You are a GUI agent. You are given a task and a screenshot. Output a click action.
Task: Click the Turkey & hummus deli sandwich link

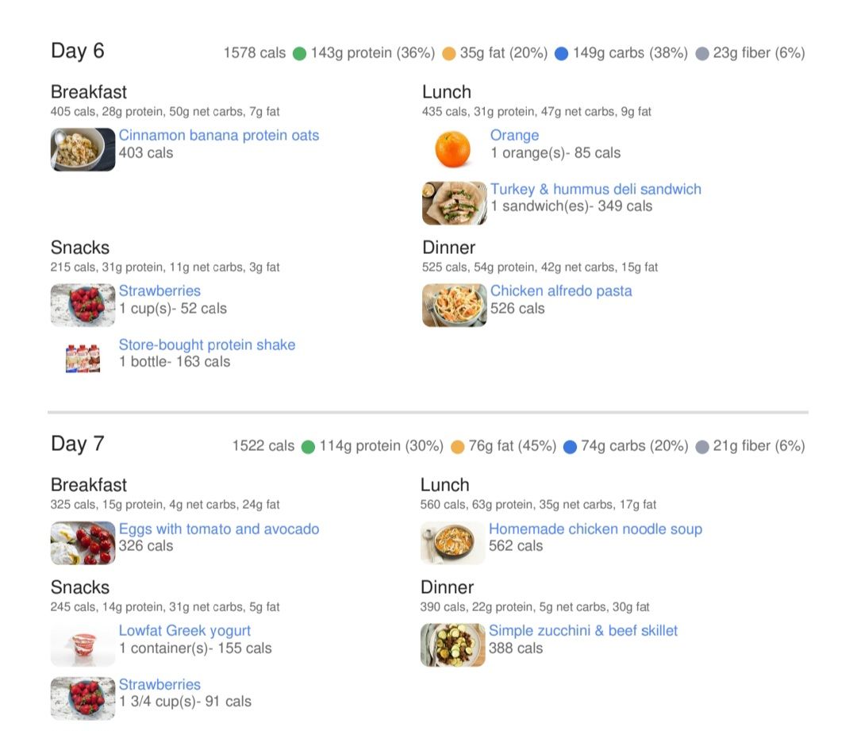click(595, 190)
